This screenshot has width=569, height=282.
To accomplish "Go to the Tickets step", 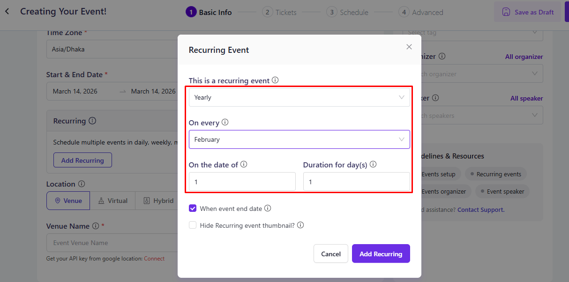I will pos(280,12).
